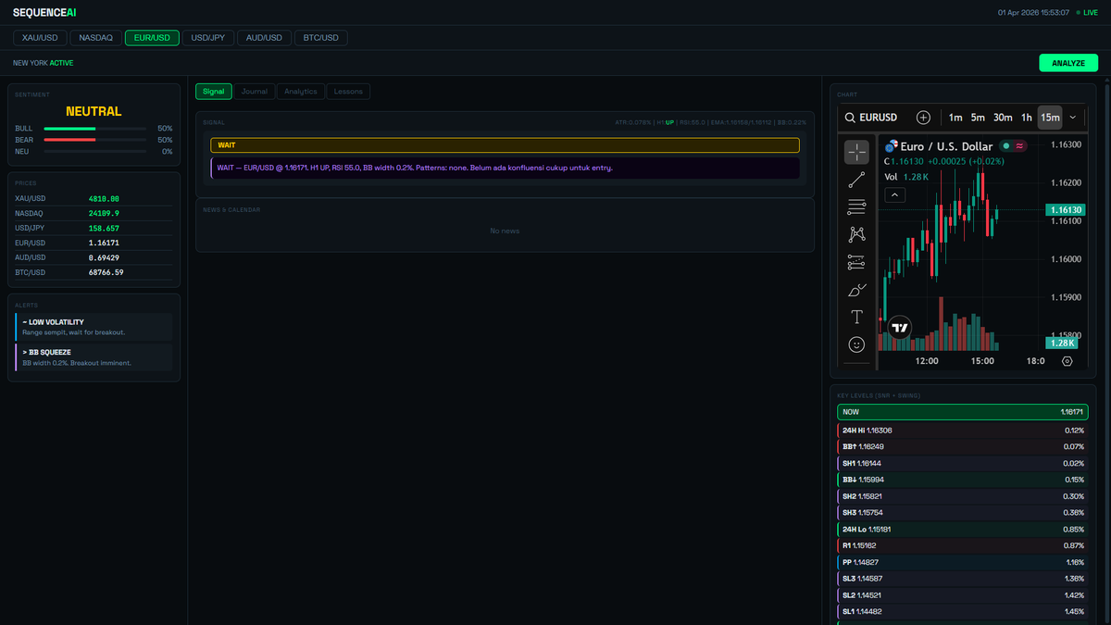The image size is (1111, 625).
Task: Switch to the XAU/USD instrument
Action: [40, 38]
